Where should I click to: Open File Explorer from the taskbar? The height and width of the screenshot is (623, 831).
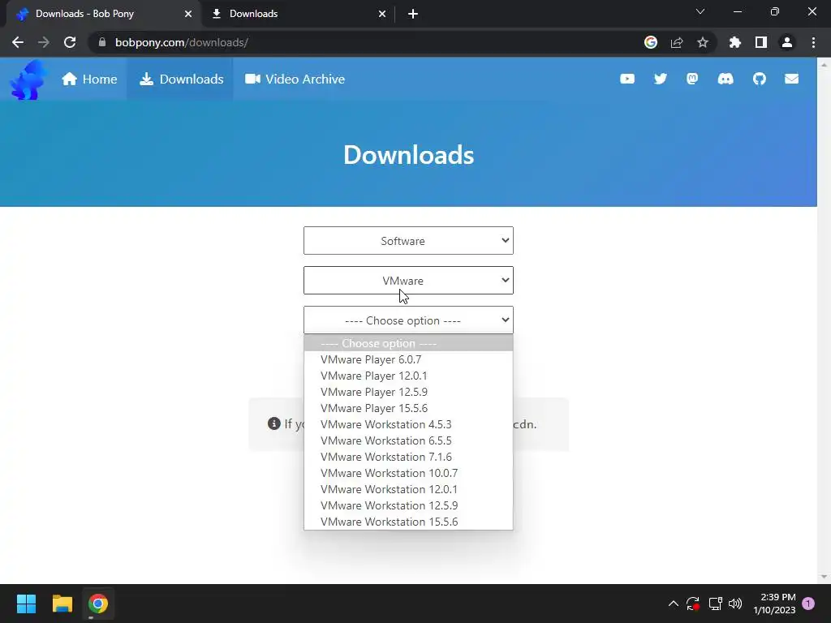click(62, 604)
